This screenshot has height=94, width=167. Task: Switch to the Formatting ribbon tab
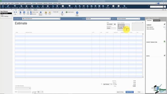point(22,10)
